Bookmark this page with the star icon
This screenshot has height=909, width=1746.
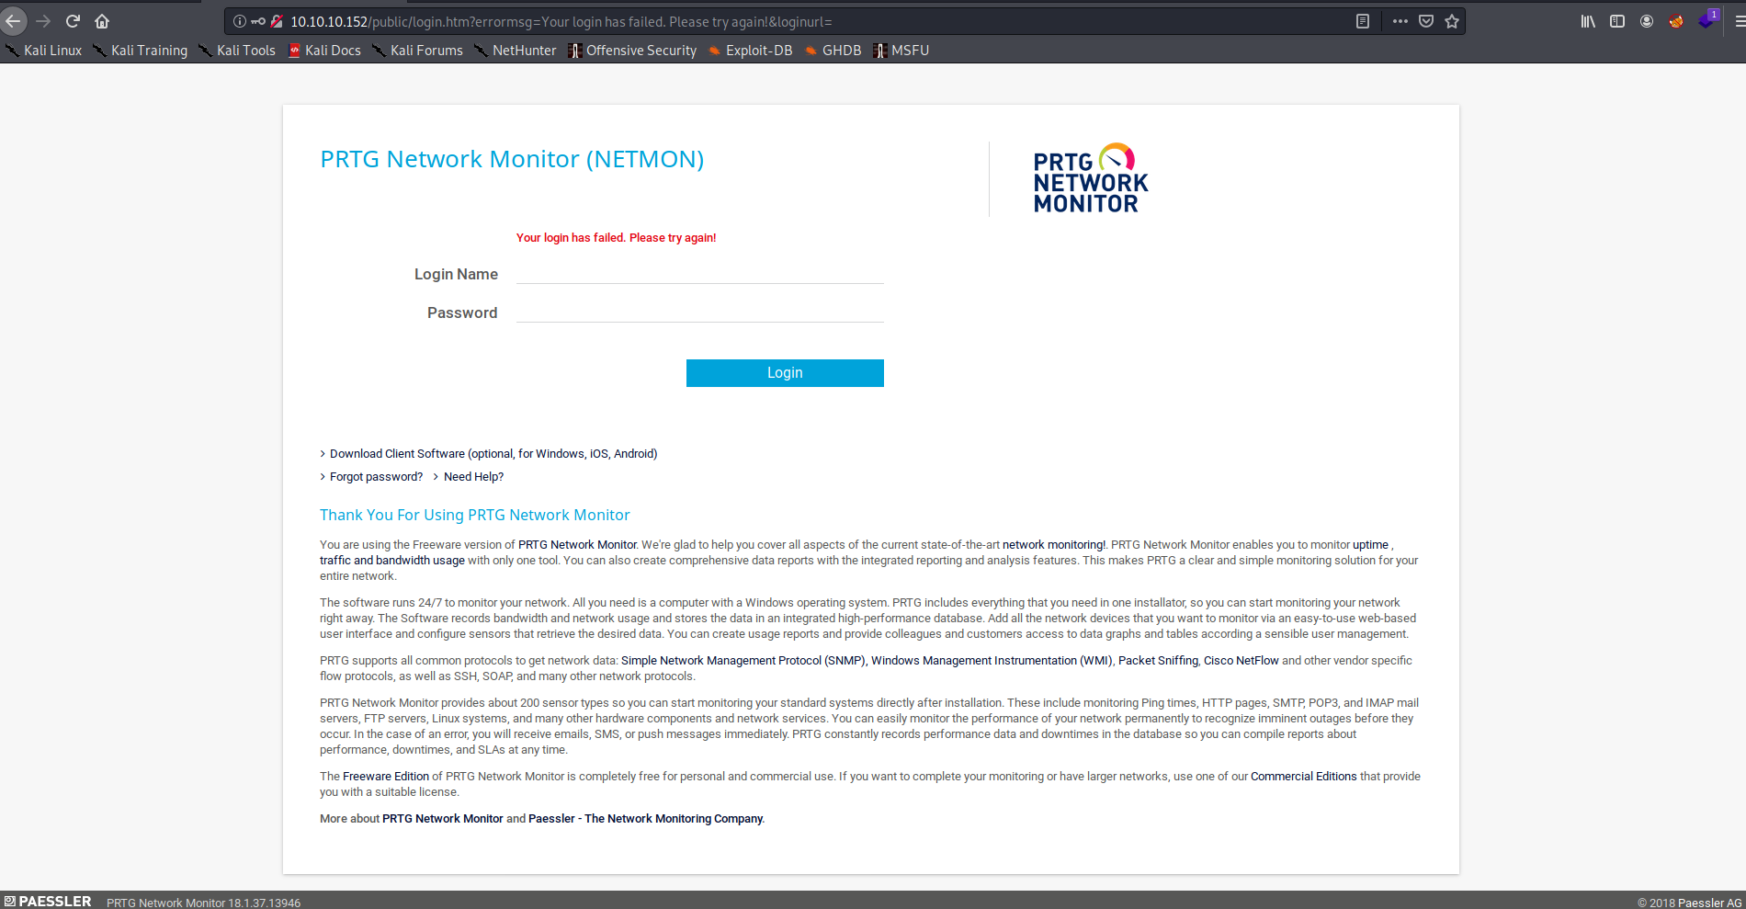coord(1450,20)
